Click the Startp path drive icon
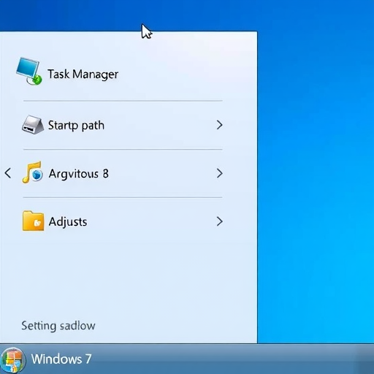Screen dimensions: 374x374 tap(33, 125)
